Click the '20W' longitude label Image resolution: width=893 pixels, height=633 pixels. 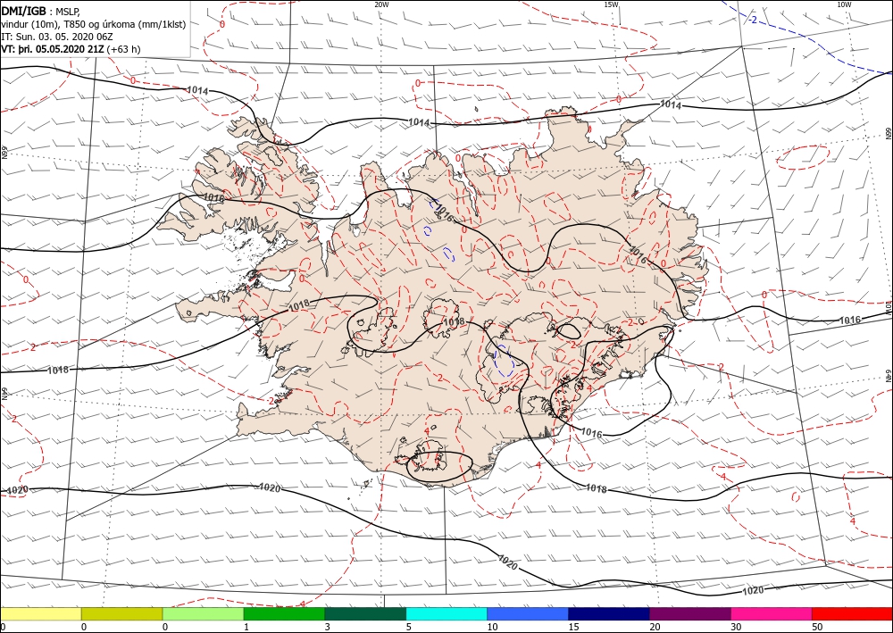pyautogui.click(x=381, y=4)
